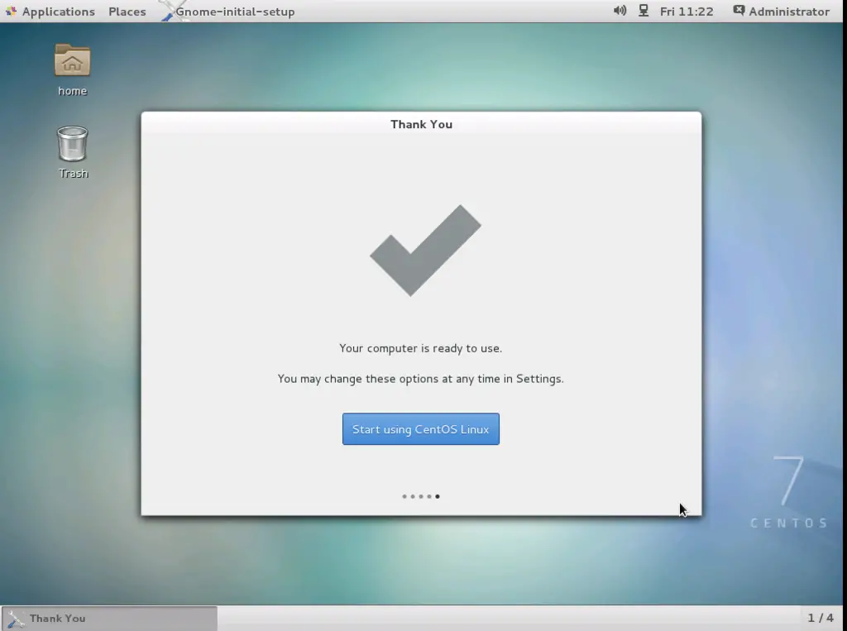
Task: Open the Gnome-initial-setup app menu
Action: point(228,12)
